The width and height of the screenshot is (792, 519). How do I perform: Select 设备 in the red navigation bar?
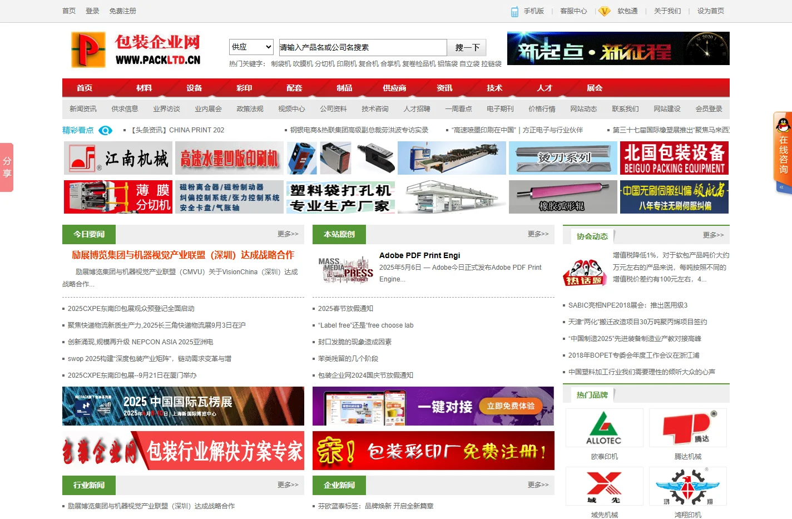pos(194,88)
